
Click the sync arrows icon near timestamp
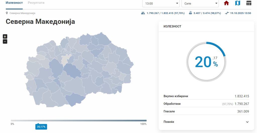pyautogui.click(x=227, y=13)
